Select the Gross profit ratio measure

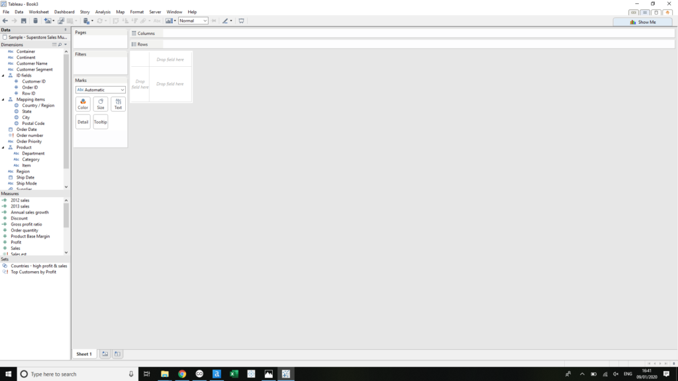(26, 224)
